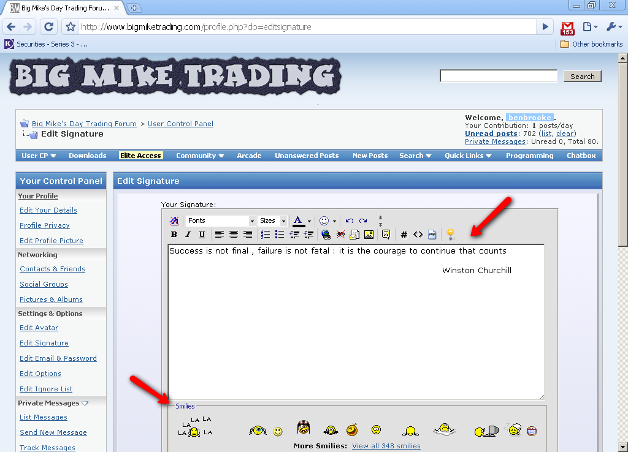Click the Remove Text Formatting icon
628x452 pixels.
(174, 221)
